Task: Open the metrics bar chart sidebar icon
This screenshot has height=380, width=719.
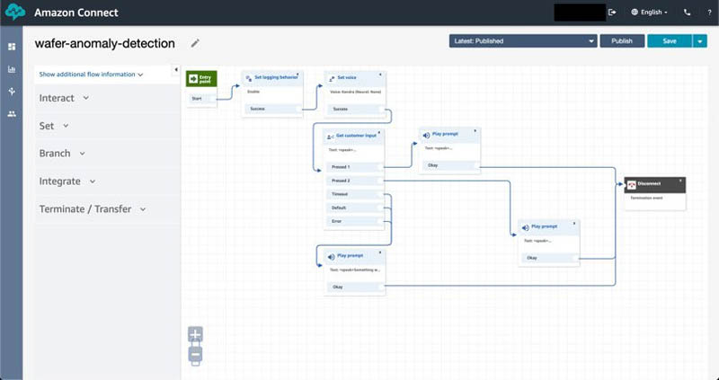Action: [12, 69]
